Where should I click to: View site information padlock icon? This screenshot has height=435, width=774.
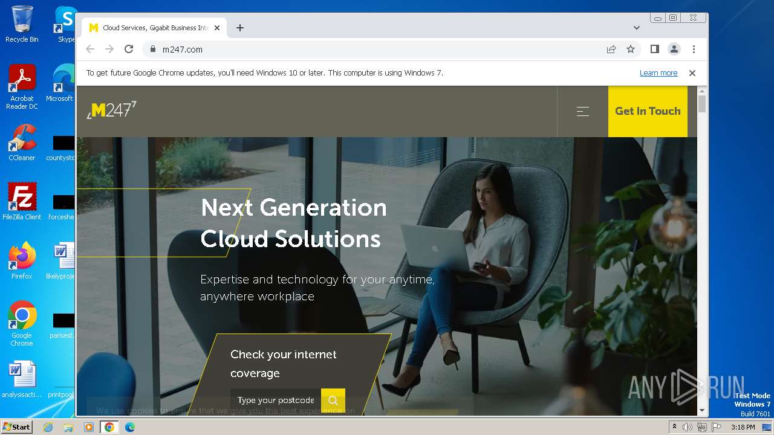click(x=152, y=50)
